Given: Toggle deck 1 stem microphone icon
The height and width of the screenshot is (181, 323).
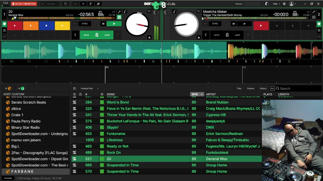Looking at the screenshot, I should [119, 12].
